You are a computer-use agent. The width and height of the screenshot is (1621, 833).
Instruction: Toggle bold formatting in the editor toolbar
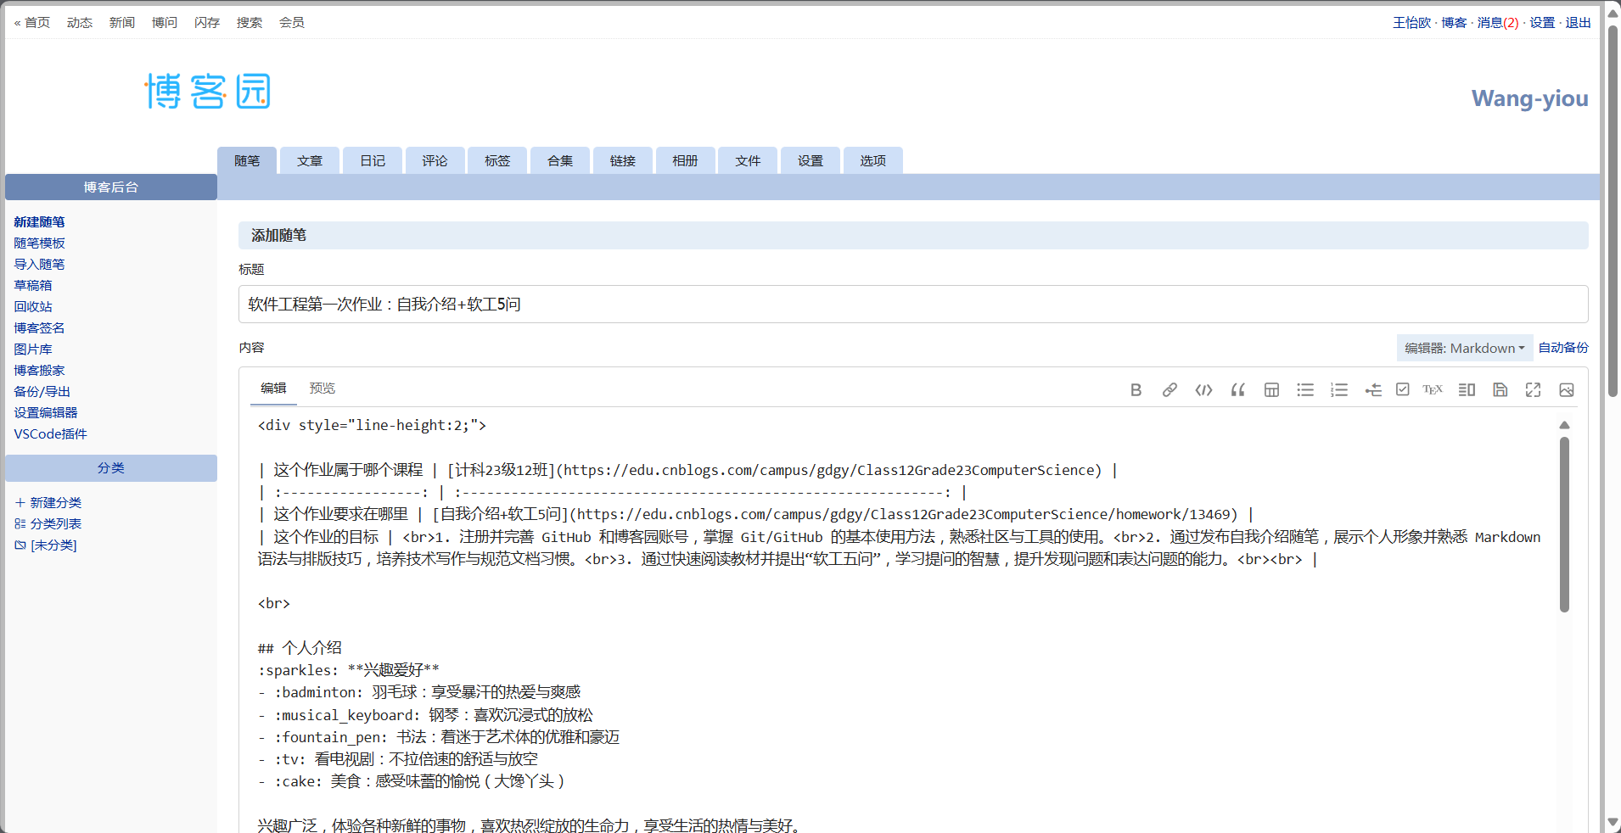[1136, 389]
